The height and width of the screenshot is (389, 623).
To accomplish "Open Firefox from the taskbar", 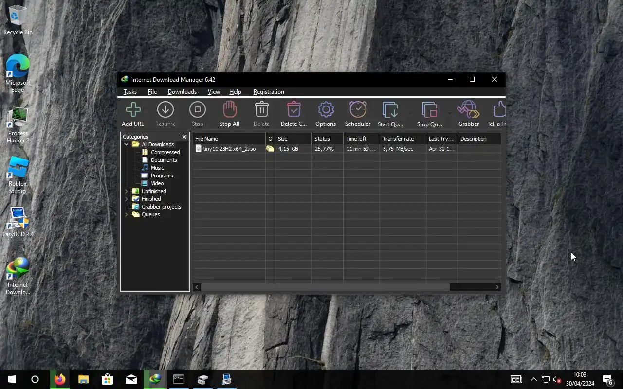I will click(60, 379).
